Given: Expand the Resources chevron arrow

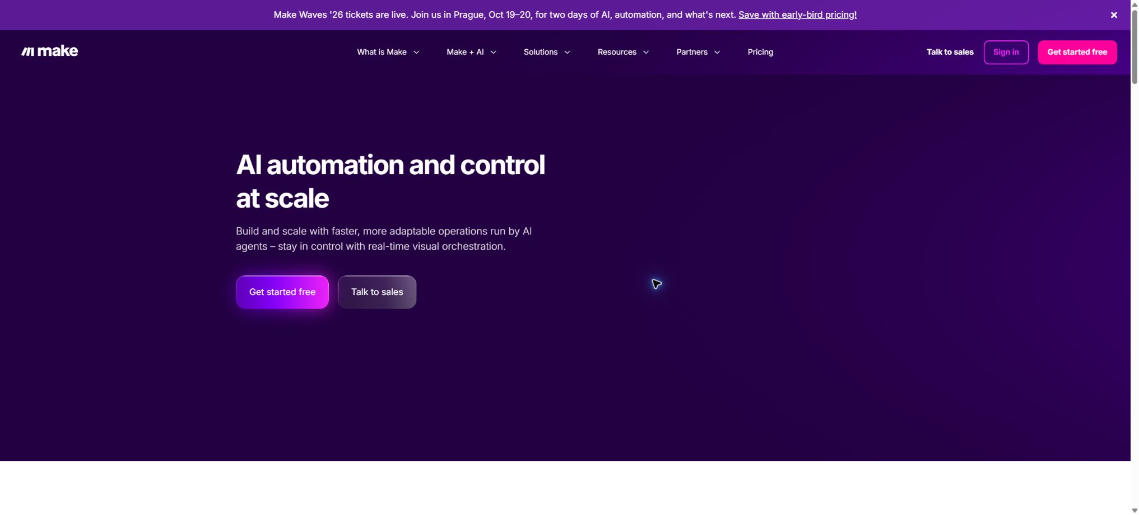Looking at the screenshot, I should (x=646, y=52).
